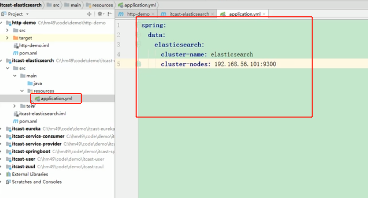Select the itcast-elasticsearch module in tree
Image resolution: width=368 pixels, height=198 pixels.
(33, 61)
